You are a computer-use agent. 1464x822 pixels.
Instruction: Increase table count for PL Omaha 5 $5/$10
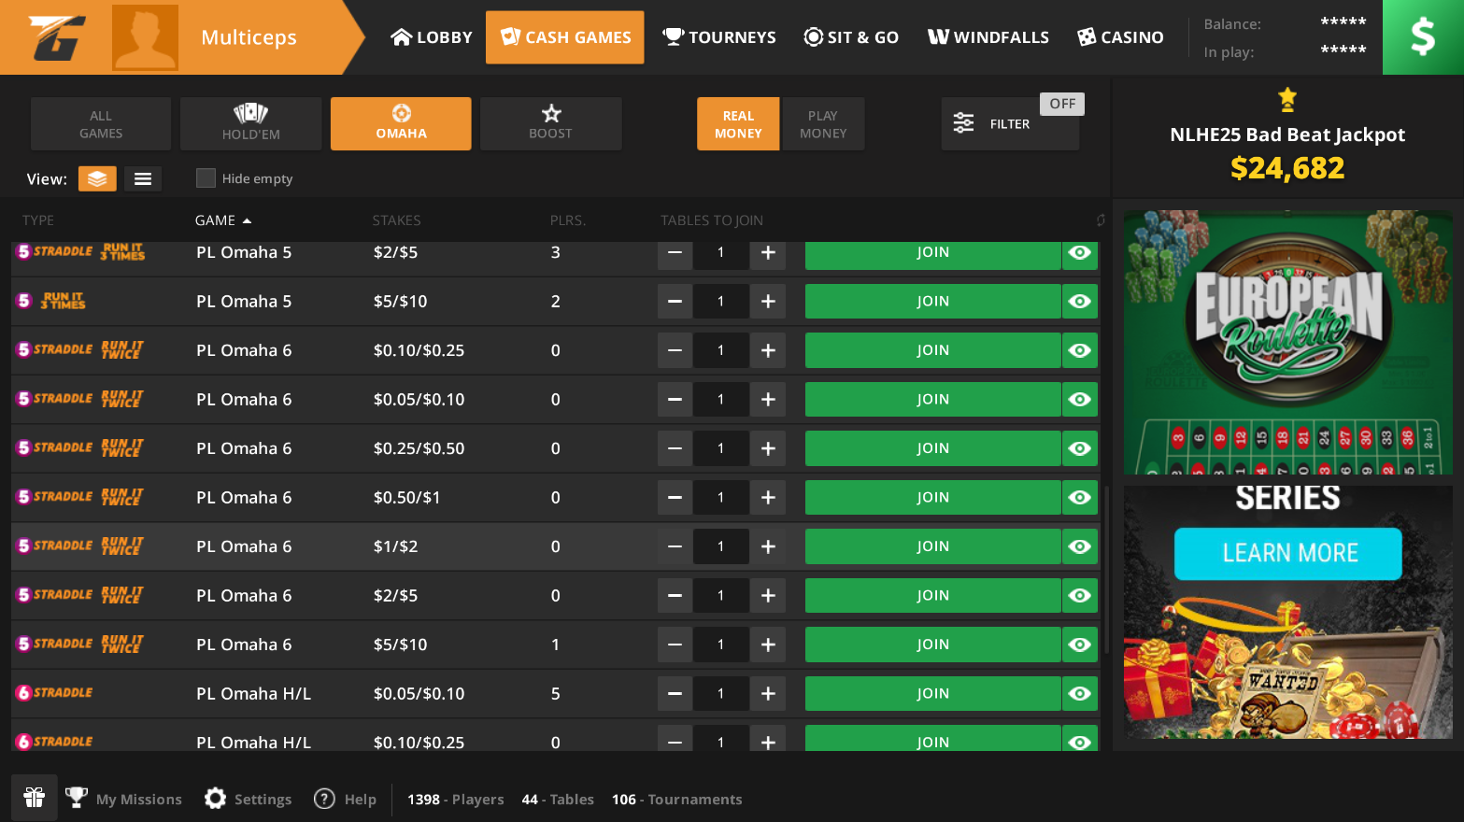tap(768, 302)
